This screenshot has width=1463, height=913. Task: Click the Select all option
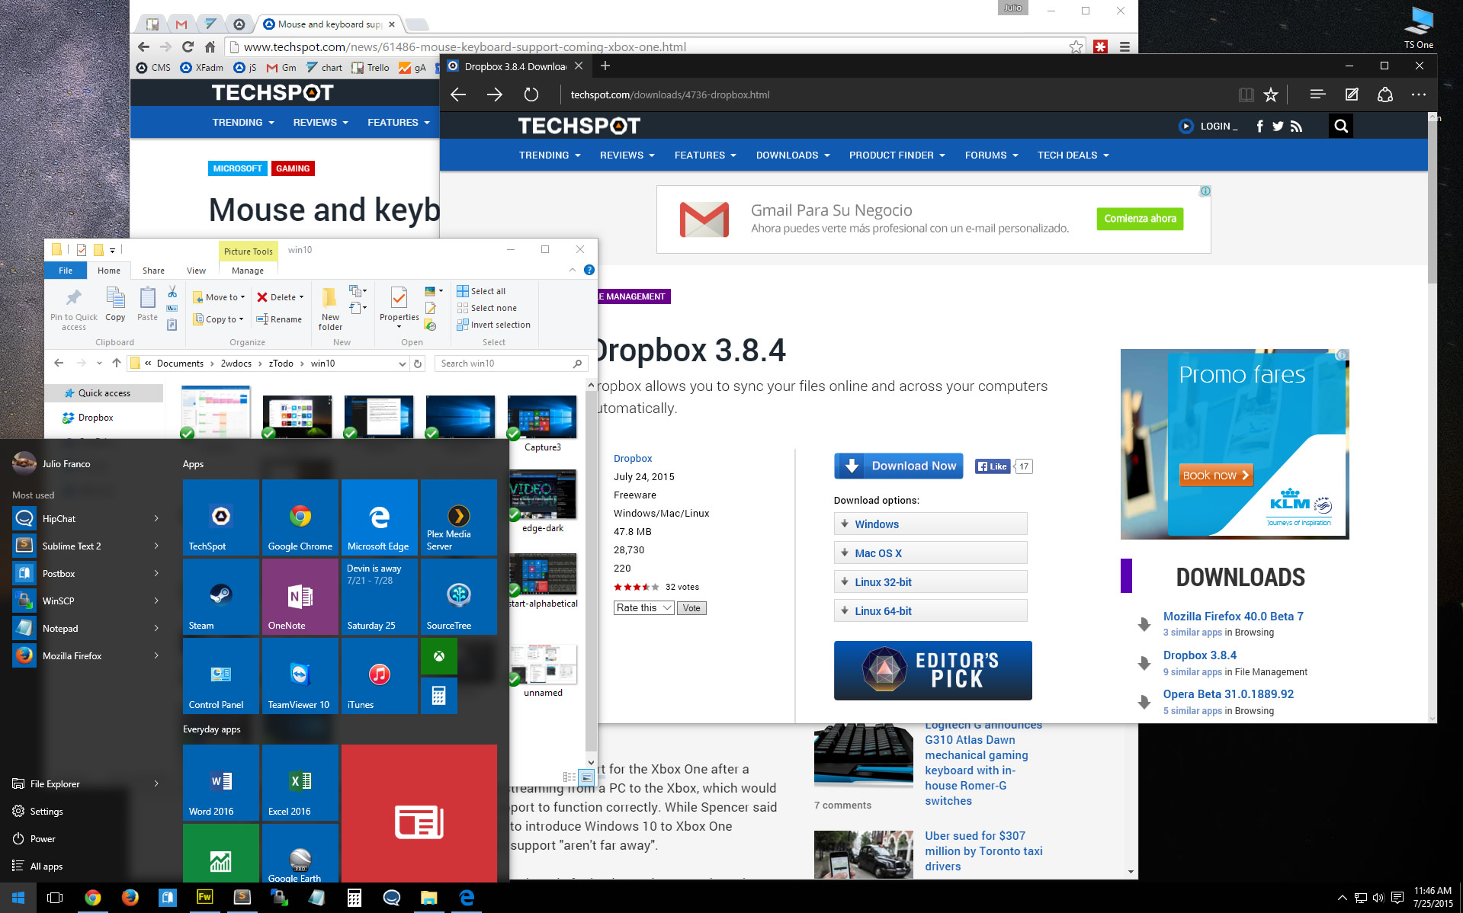click(x=487, y=291)
